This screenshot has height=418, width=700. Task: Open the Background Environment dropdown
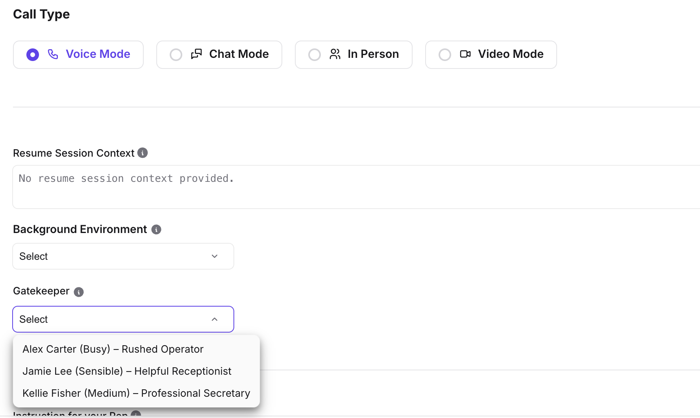pos(123,256)
